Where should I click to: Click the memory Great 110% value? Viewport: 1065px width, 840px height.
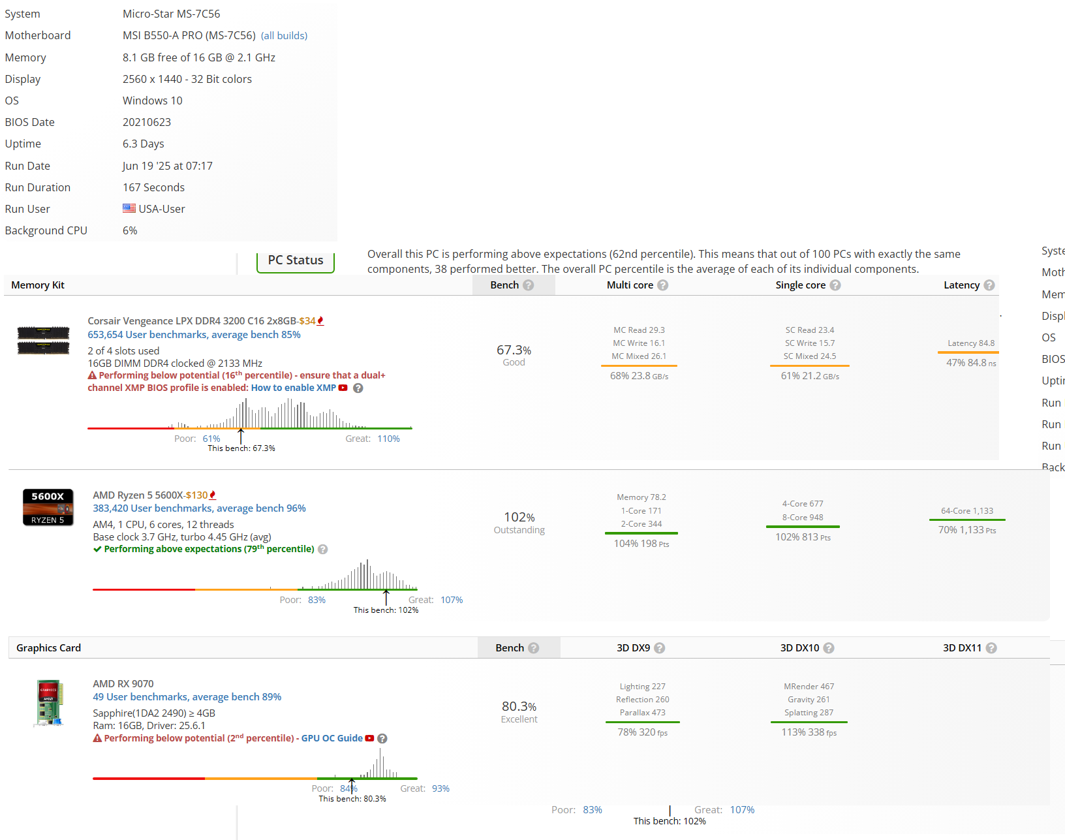388,439
